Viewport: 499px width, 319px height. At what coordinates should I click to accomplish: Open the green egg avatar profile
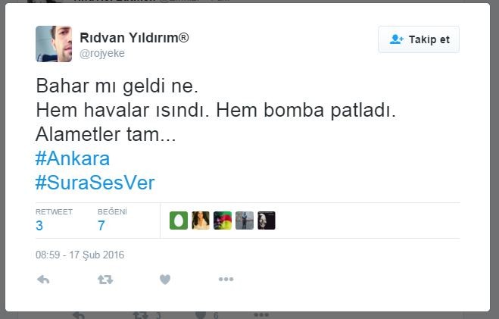click(179, 220)
